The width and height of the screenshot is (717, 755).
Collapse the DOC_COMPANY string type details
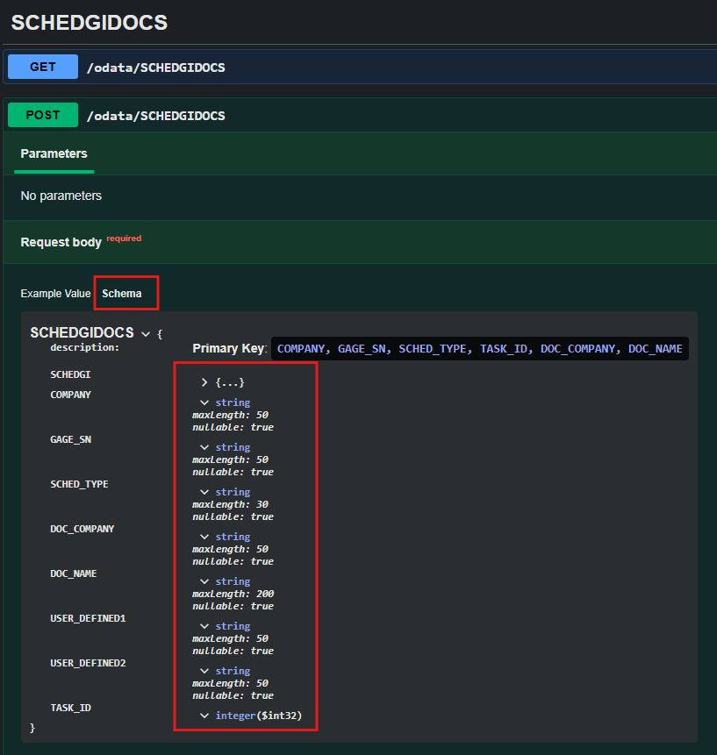tap(204, 537)
